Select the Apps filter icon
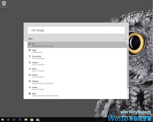This screenshot has height=122, width=153. 30,50
